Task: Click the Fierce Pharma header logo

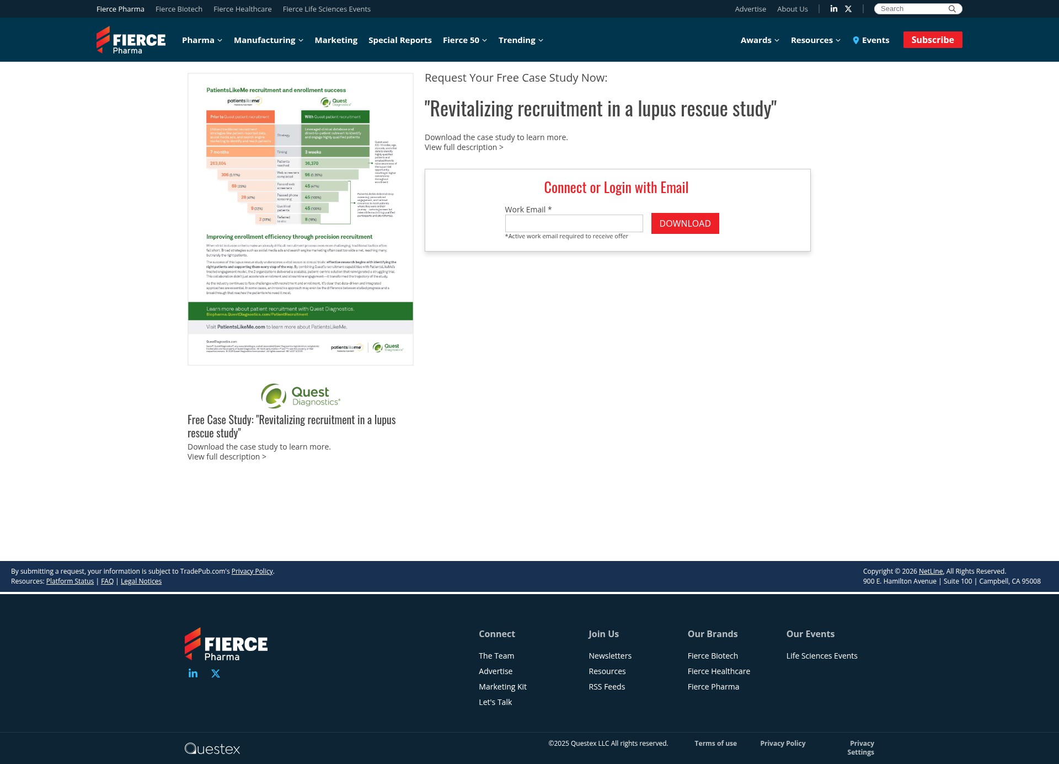Action: pos(131,40)
